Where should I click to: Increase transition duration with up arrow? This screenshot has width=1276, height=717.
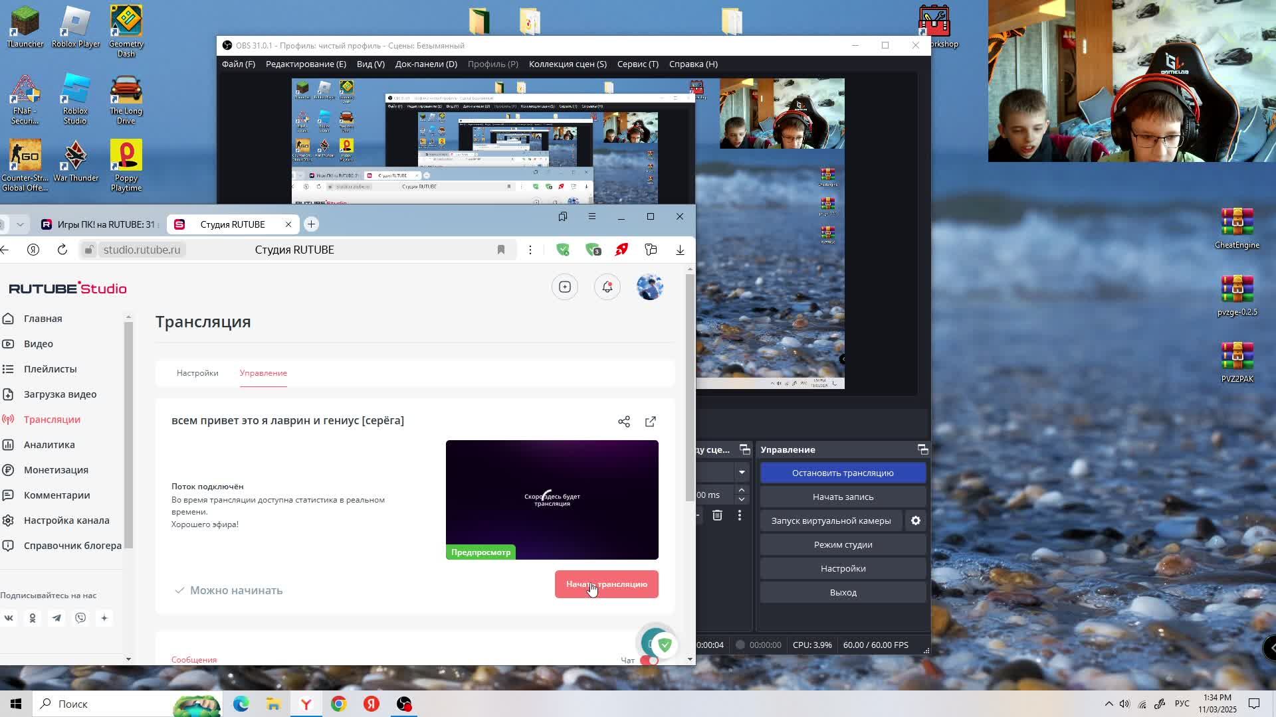[742, 490]
